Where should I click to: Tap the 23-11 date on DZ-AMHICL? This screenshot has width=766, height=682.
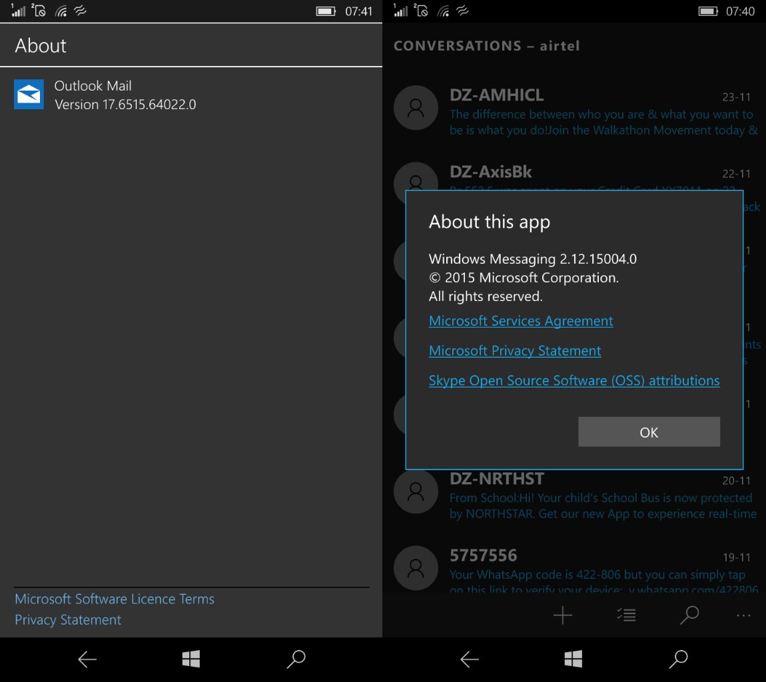coord(736,97)
